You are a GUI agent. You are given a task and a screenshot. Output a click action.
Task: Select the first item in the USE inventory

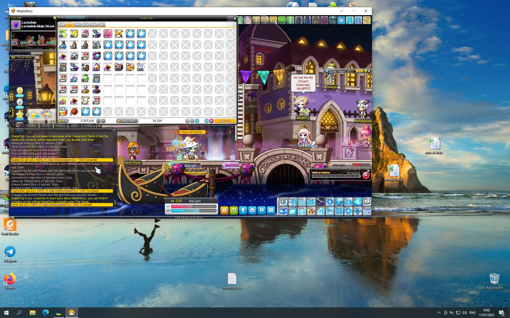click(63, 34)
